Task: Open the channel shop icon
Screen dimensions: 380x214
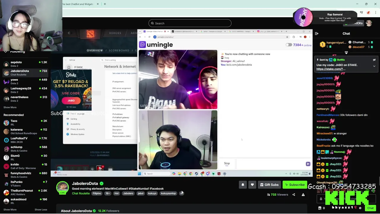Action: coord(320,208)
